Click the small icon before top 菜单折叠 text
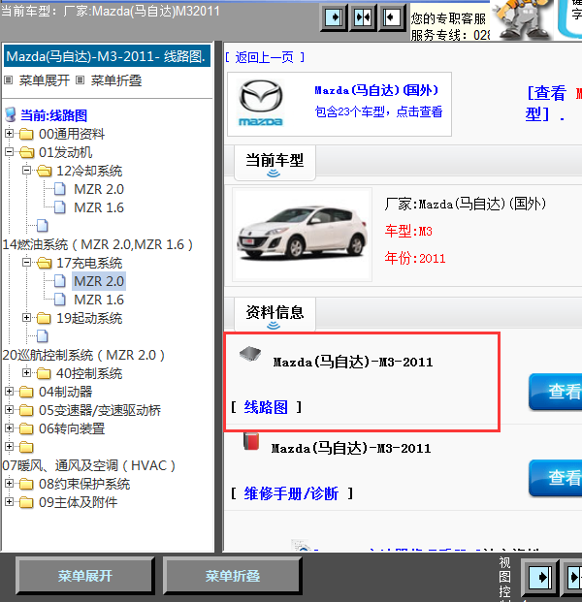Screen dimensions: 582x602 [80, 80]
